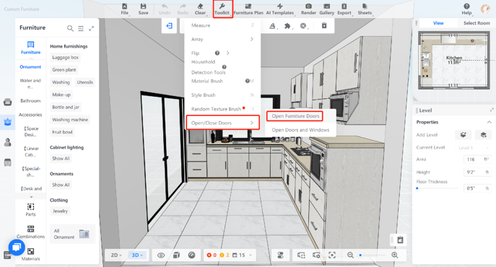Click the Green plant tag

(x=64, y=70)
